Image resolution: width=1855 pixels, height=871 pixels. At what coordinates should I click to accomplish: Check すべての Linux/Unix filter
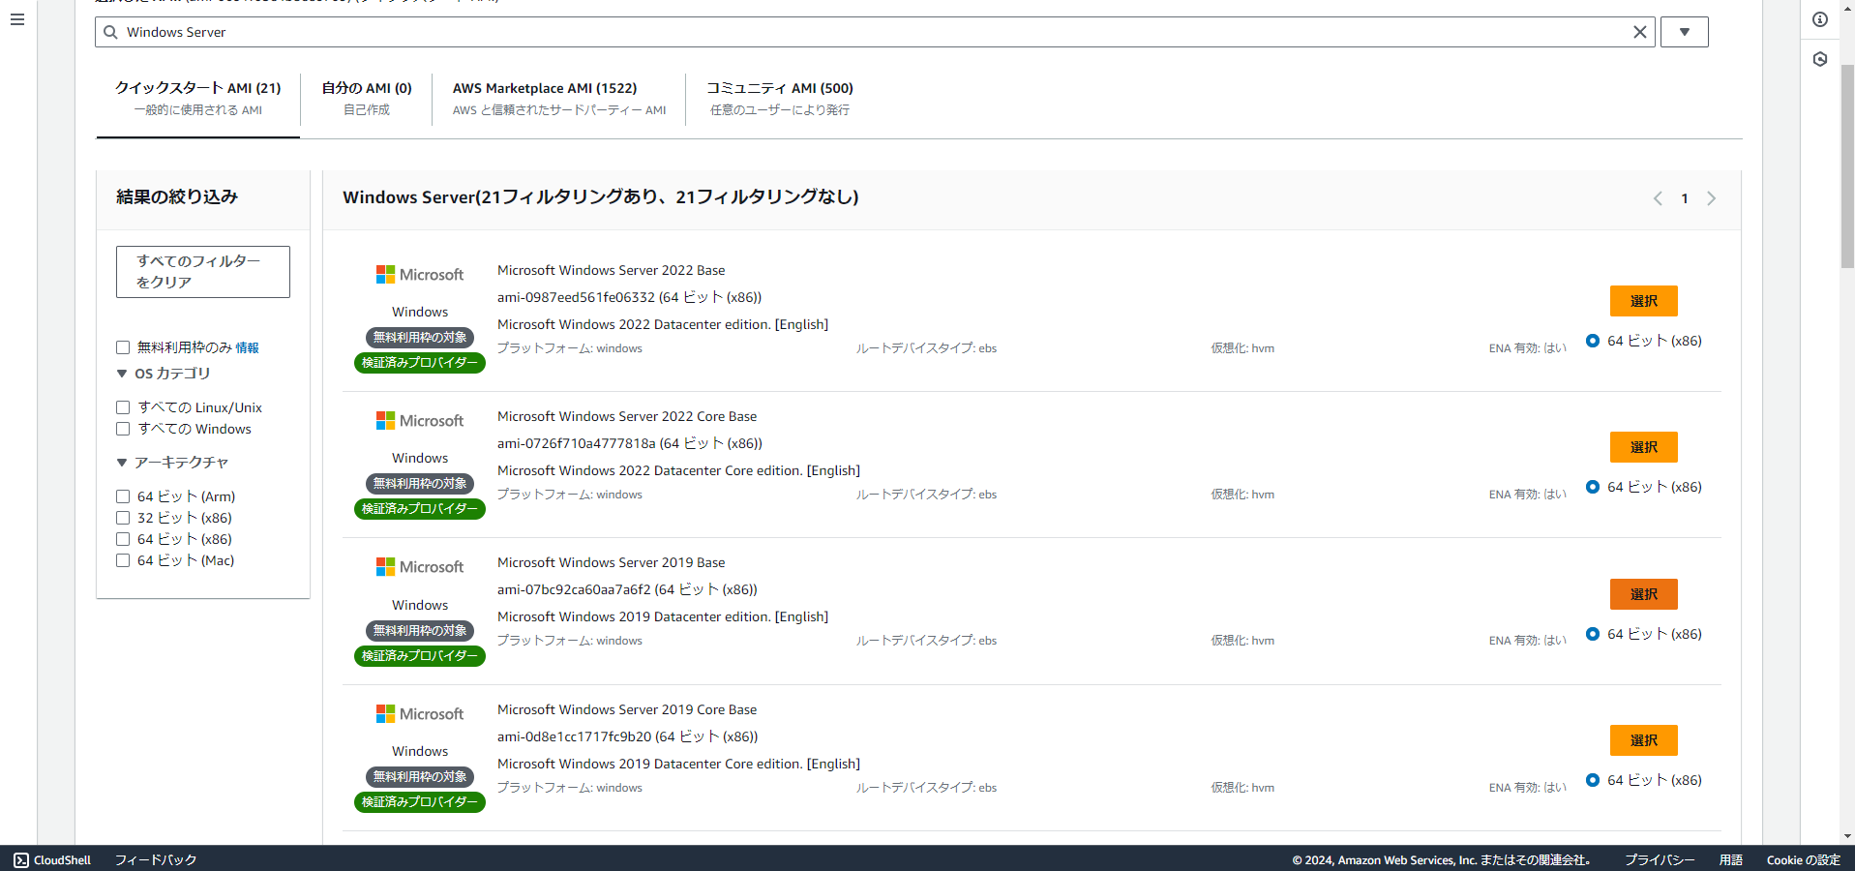point(123,407)
